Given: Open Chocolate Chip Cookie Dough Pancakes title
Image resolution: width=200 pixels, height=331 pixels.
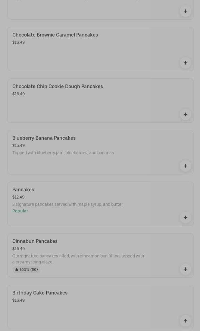Looking at the screenshot, I should click(58, 87).
